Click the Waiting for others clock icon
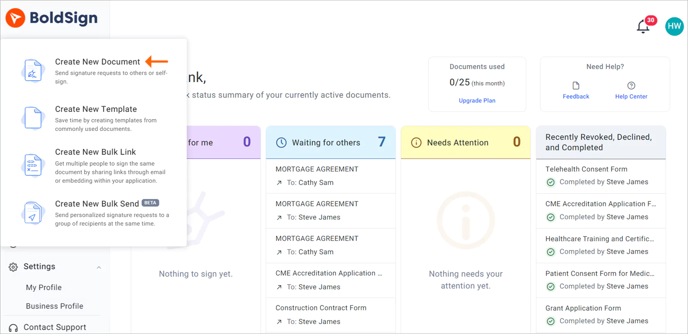688x334 pixels. coord(281,143)
